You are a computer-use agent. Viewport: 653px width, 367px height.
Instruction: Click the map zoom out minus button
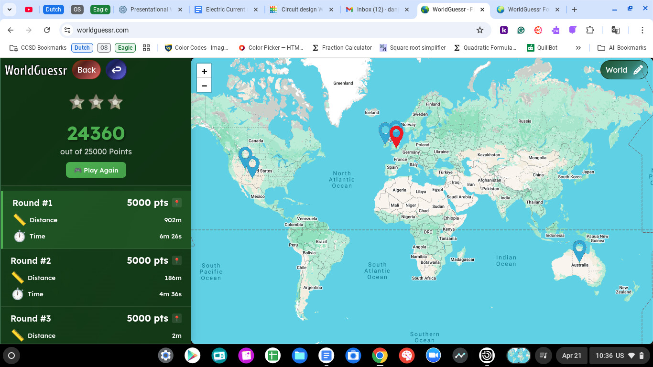[204, 86]
